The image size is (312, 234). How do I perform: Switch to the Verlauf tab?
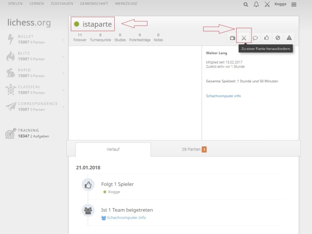pyautogui.click(x=113, y=150)
